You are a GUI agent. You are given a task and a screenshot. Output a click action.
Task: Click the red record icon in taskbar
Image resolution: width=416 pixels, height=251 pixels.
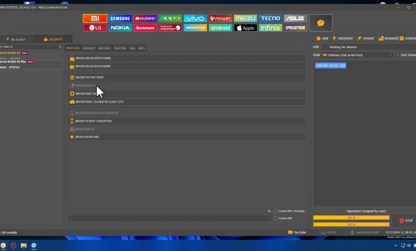pyautogui.click(x=13, y=246)
